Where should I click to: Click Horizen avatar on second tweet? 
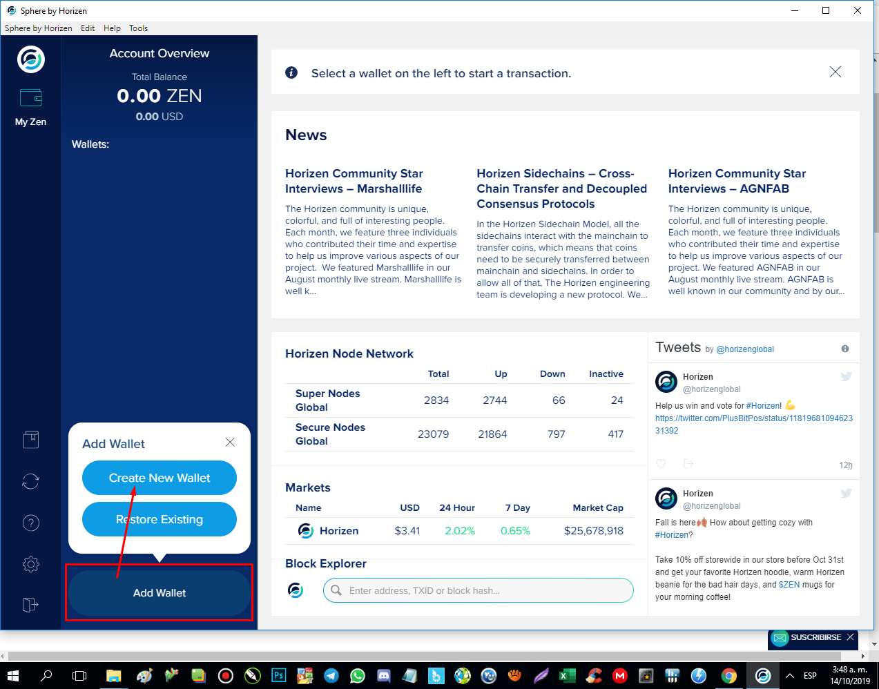tap(666, 498)
